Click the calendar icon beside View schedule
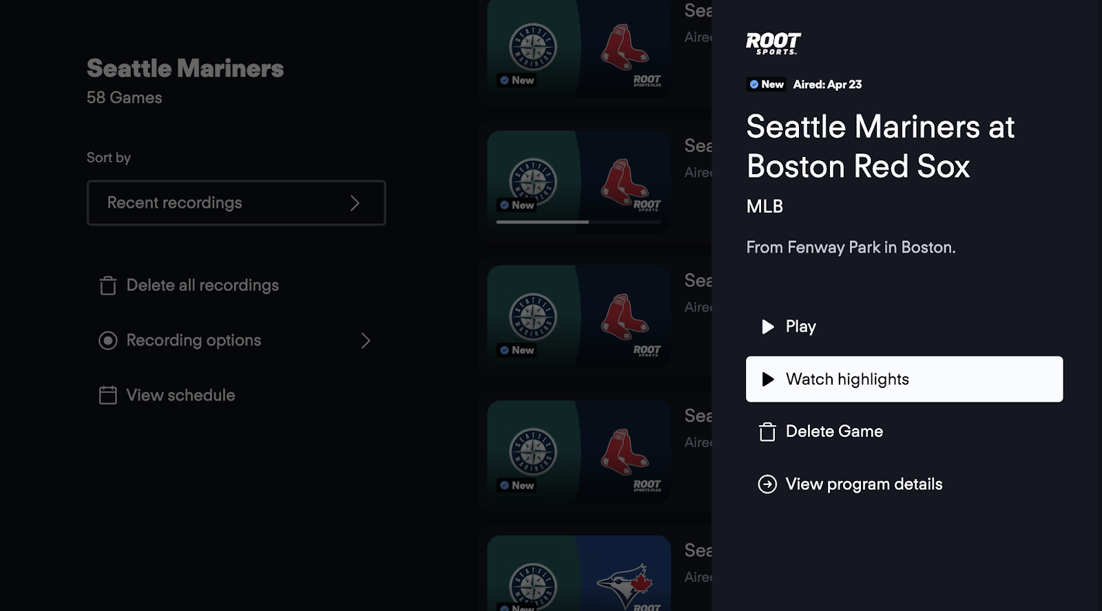Image resolution: width=1102 pixels, height=611 pixels. (108, 395)
